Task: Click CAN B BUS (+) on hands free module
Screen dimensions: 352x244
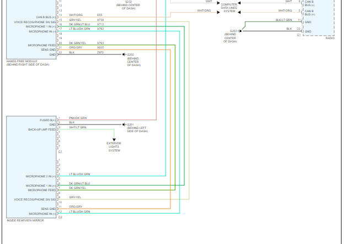Action: pos(46,17)
